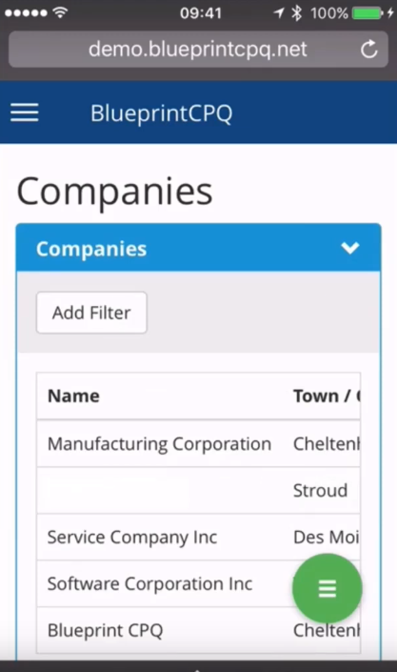The width and height of the screenshot is (397, 672).
Task: Collapse the Companies panel chevron
Action: tap(350, 248)
